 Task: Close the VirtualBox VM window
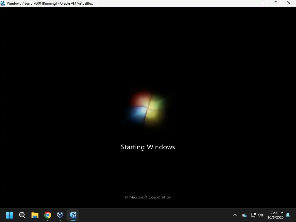pos(289,3)
